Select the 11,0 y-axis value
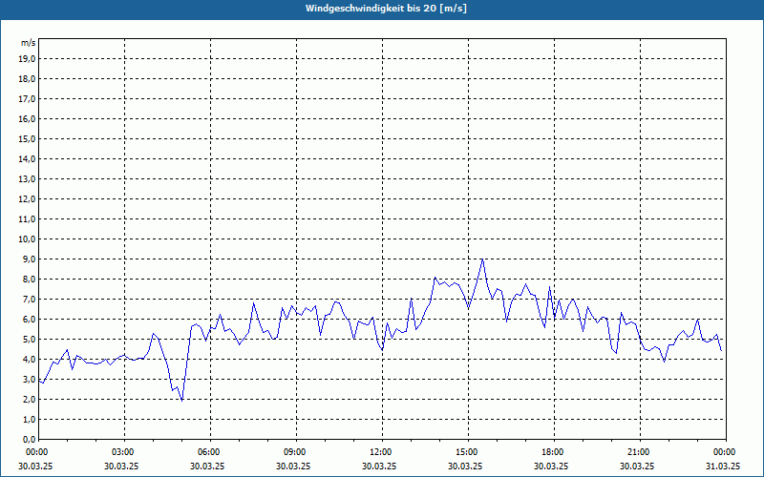 click(27, 219)
